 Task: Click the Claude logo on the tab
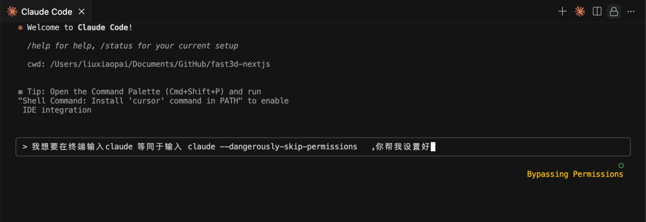tap(13, 11)
